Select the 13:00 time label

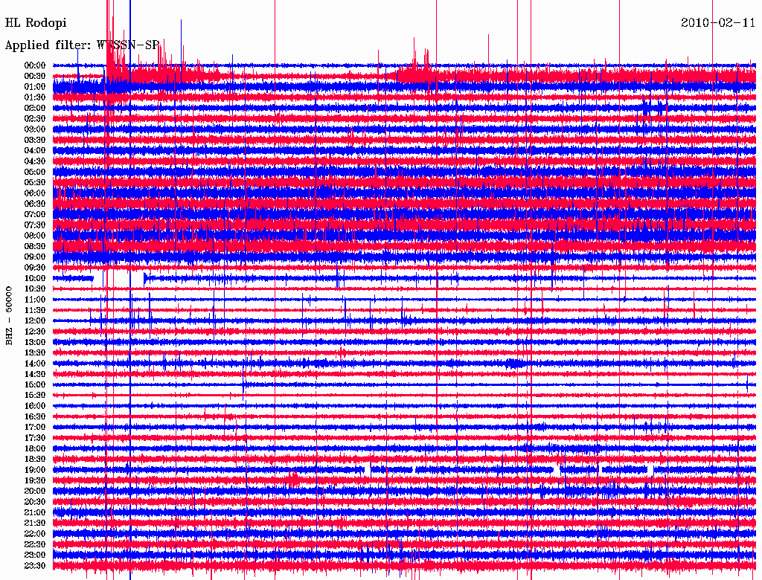click(x=35, y=343)
